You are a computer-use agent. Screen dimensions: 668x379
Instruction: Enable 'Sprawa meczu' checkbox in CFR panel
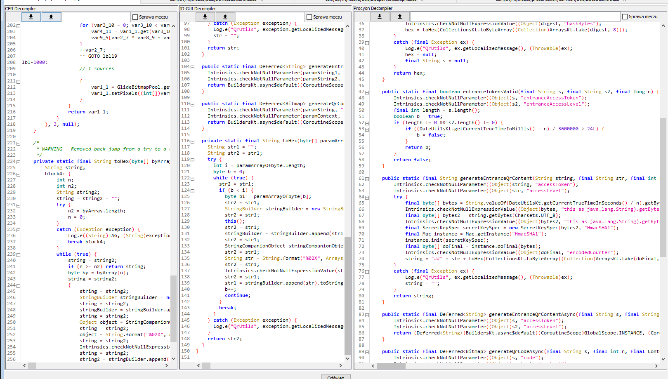point(135,17)
